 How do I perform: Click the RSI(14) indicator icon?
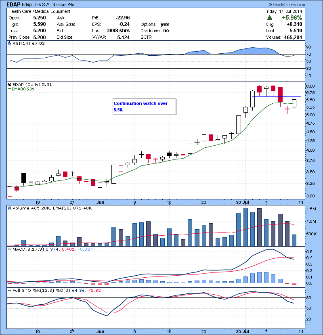click(9, 43)
